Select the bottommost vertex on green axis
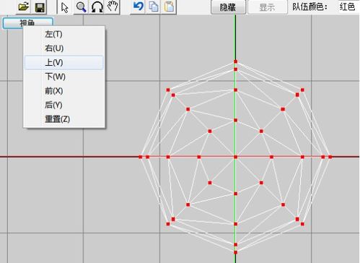360x263 pixels. tap(235, 252)
